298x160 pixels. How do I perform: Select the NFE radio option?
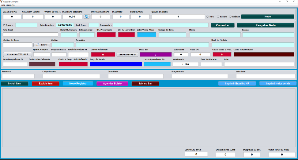[x=208, y=16]
